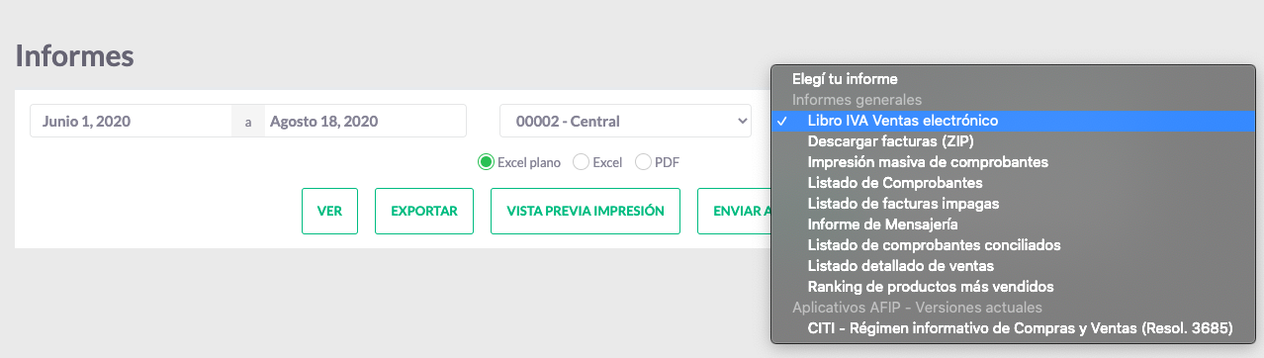Choose the Excel export format option

tap(582, 162)
